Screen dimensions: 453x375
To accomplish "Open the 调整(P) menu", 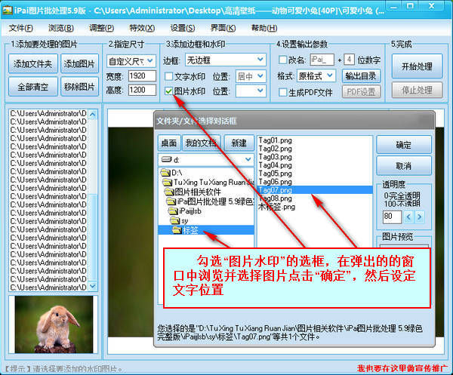I will [101, 28].
